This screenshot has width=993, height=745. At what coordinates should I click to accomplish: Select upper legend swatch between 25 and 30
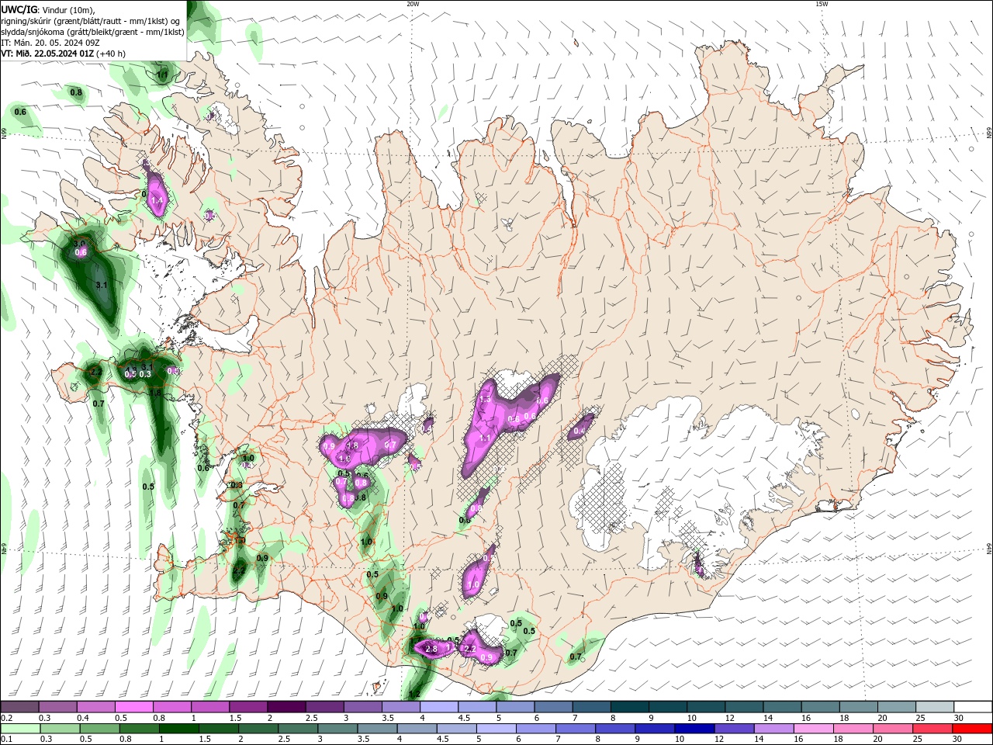934,707
